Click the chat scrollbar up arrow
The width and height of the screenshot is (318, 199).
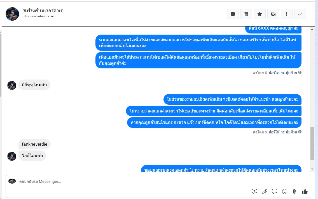312,29
